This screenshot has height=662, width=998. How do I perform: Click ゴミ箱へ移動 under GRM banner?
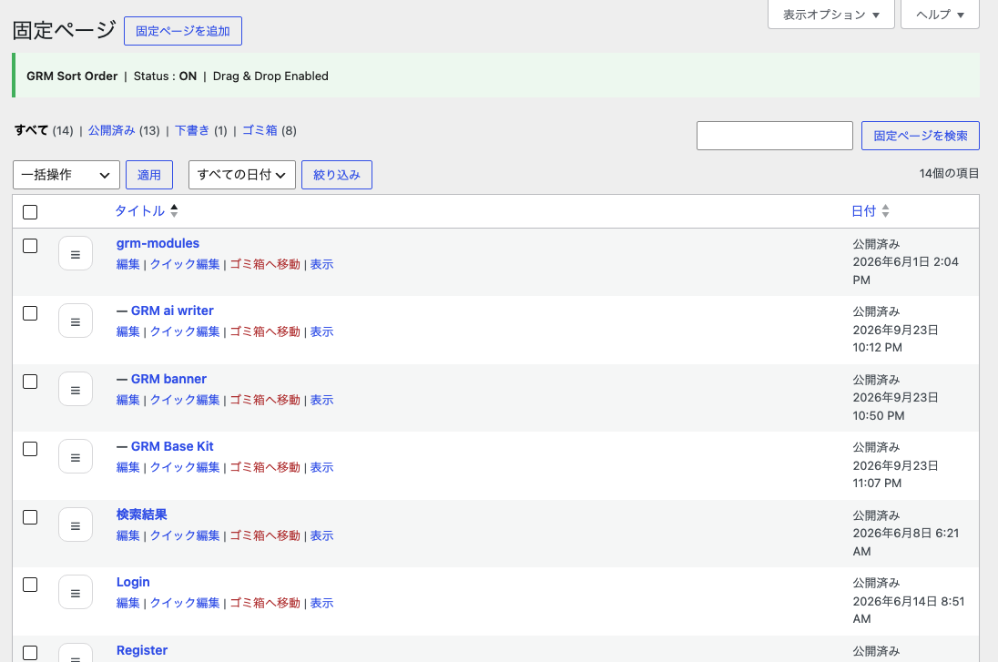265,400
